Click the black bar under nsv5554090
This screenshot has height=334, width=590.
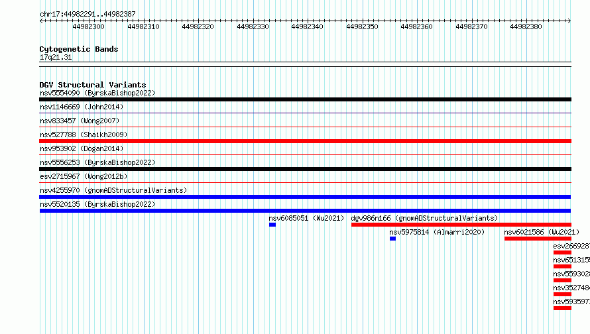pyautogui.click(x=305, y=99)
